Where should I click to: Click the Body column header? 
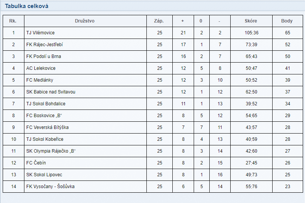287,21
